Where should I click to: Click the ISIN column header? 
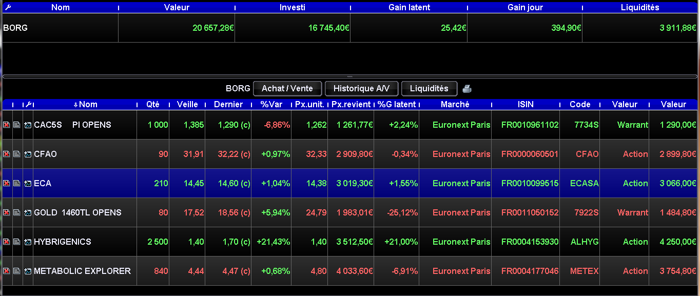526,104
